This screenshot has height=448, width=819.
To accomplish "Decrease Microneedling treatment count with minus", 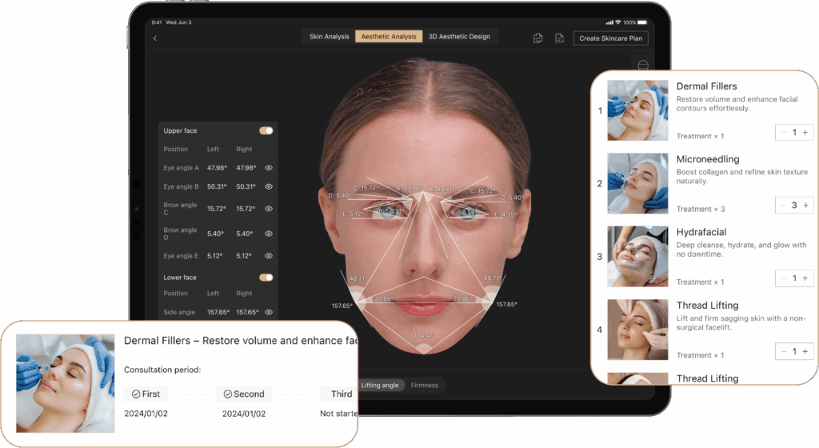I will [784, 206].
